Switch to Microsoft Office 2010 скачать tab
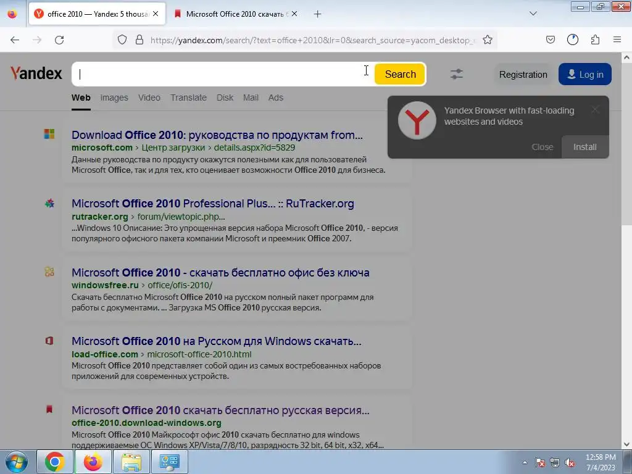Viewport: 632px width, 474px height. [236, 14]
